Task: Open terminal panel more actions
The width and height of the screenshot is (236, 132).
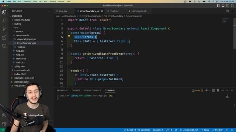Action: 223,91
